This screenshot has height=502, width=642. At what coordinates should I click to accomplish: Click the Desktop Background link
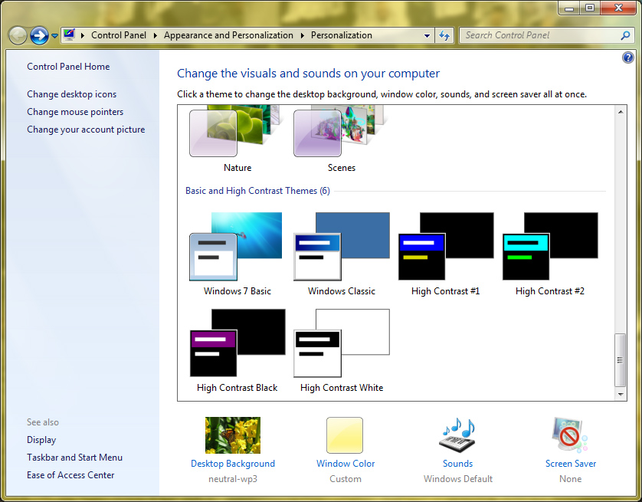point(233,464)
